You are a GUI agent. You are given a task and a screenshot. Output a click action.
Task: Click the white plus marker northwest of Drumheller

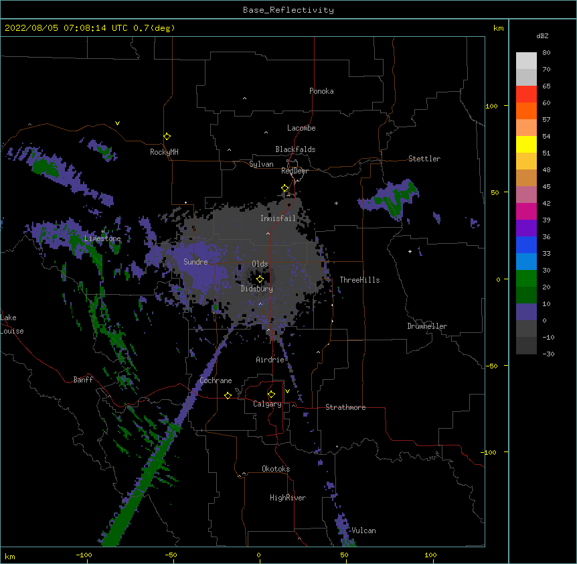click(410, 251)
